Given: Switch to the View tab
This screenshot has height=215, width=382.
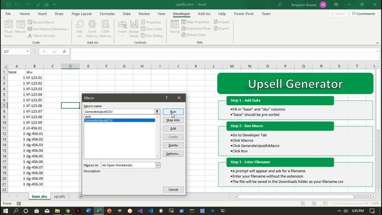Looking at the screenshot, I should (161, 14).
